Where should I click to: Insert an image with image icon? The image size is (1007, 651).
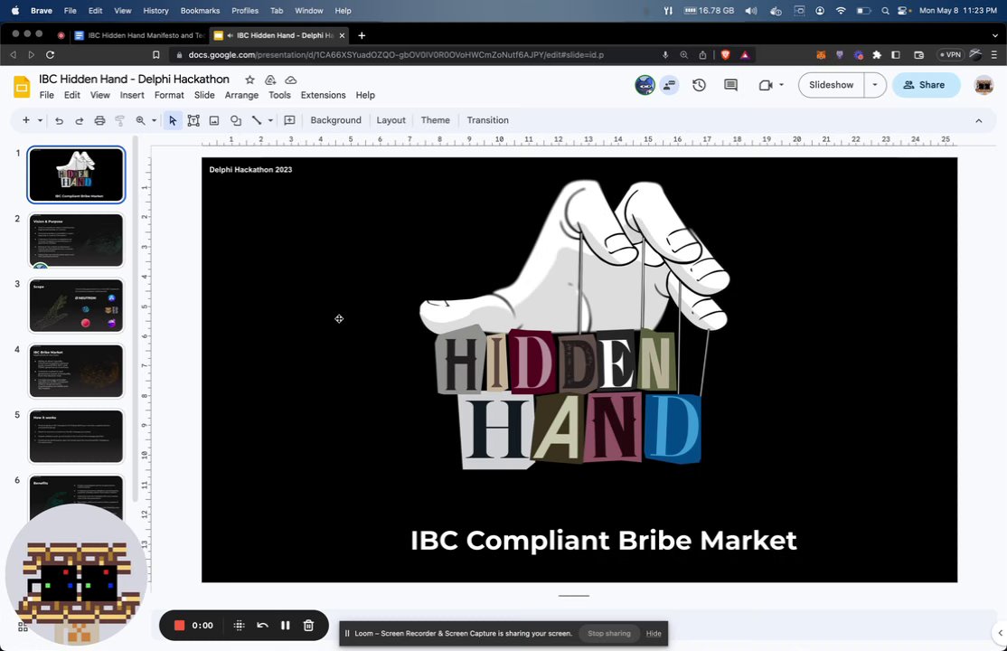(214, 120)
